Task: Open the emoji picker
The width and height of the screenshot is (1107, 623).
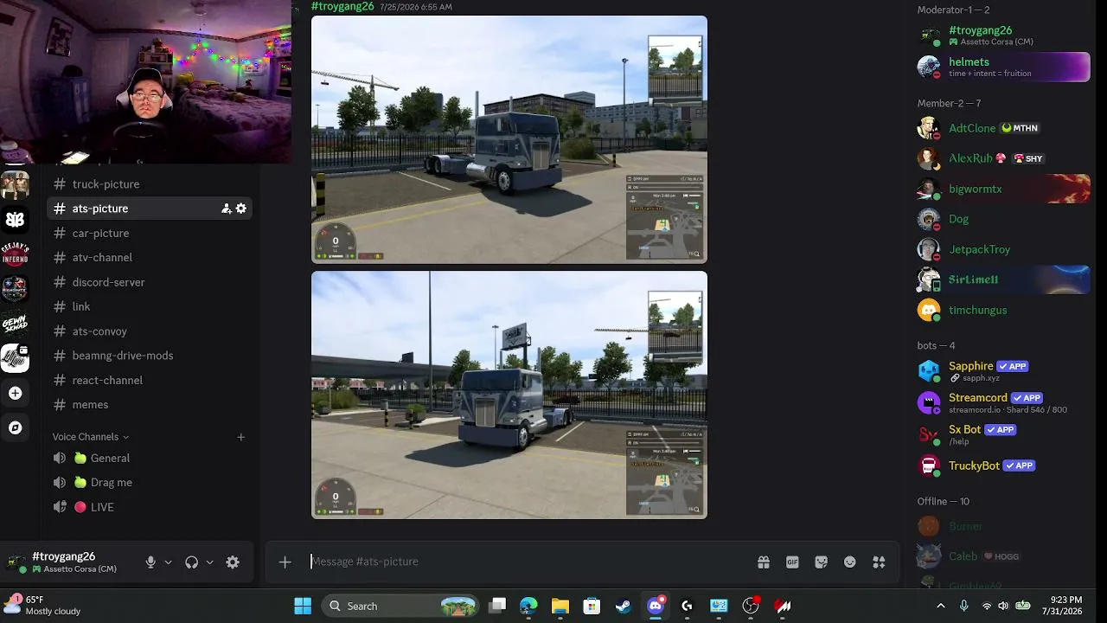Action: (x=850, y=562)
